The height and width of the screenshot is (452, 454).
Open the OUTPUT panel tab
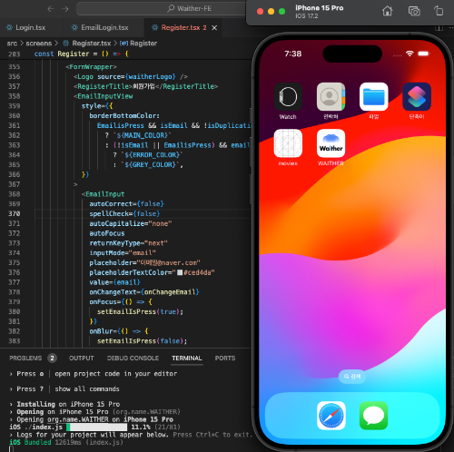click(x=81, y=359)
